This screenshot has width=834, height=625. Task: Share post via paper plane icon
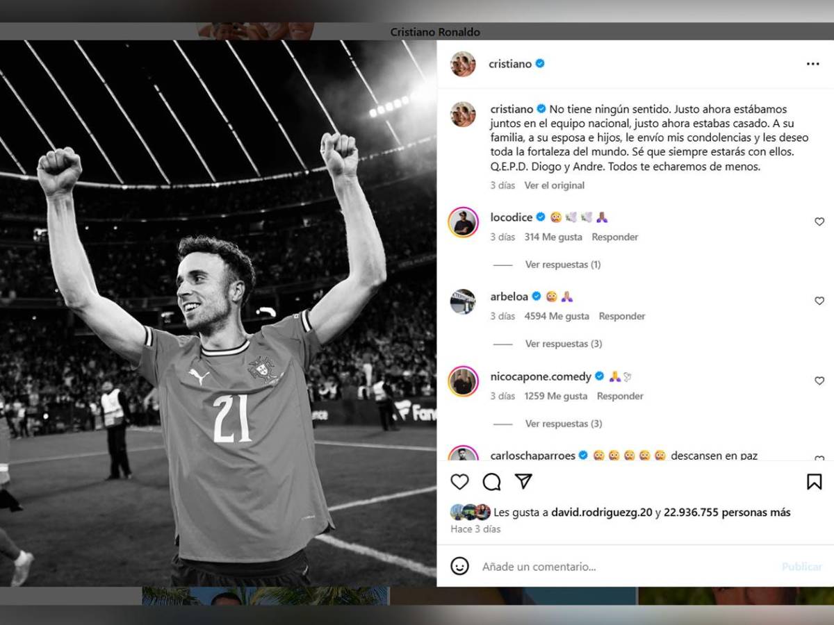point(523,481)
